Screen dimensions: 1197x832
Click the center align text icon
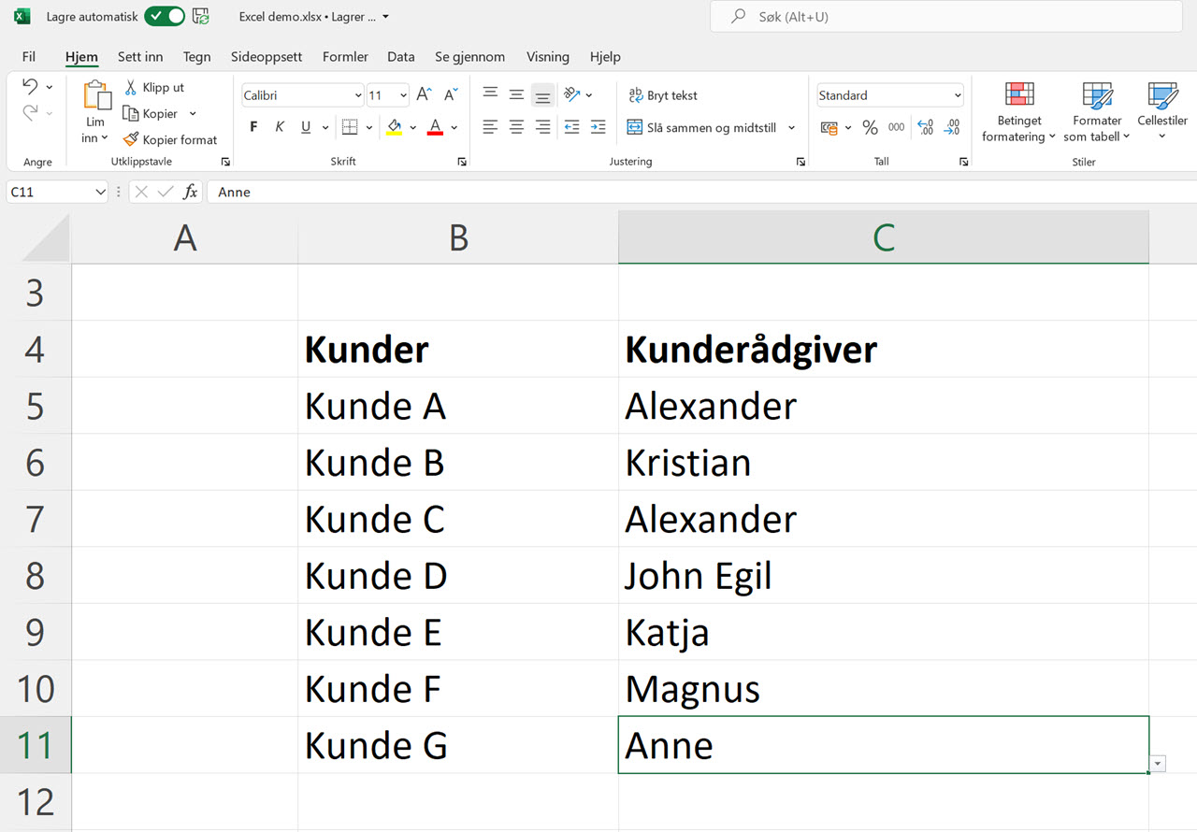point(516,127)
